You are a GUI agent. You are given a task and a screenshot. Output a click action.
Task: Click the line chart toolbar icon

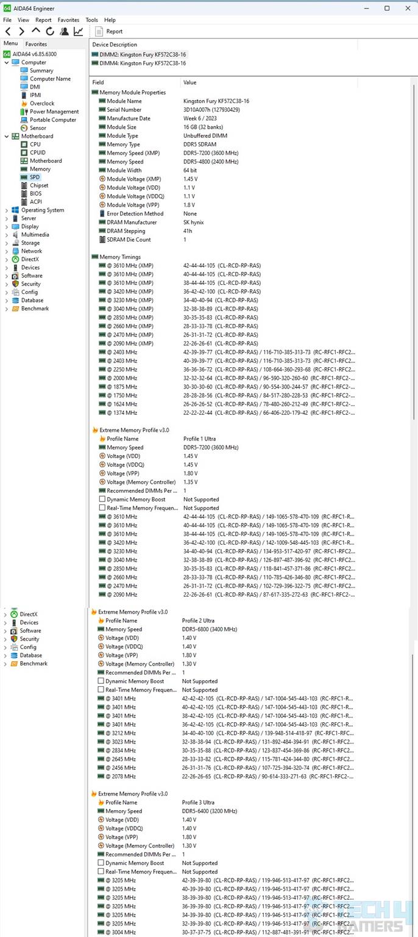click(x=79, y=31)
